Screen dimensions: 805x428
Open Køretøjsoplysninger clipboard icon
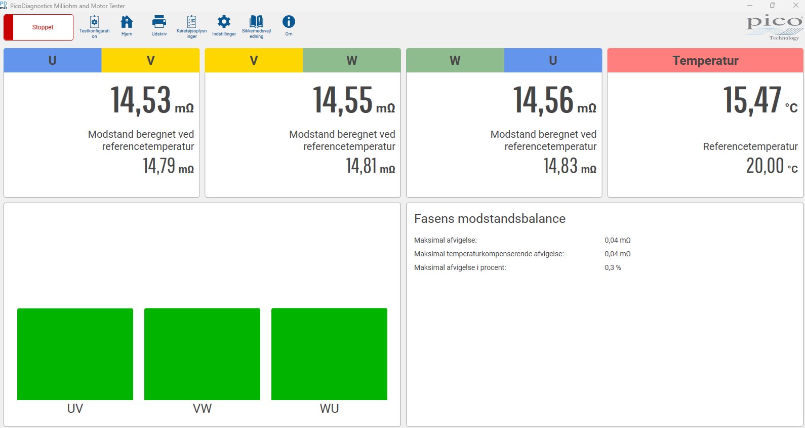pyautogui.click(x=191, y=22)
